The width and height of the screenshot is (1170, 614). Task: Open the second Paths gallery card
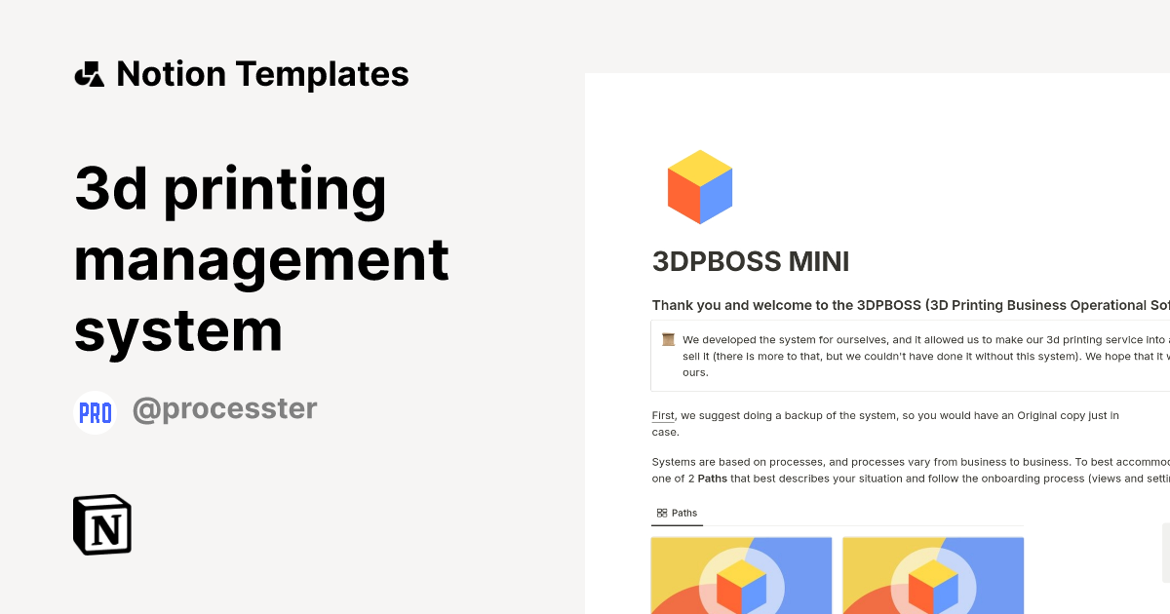(933, 575)
